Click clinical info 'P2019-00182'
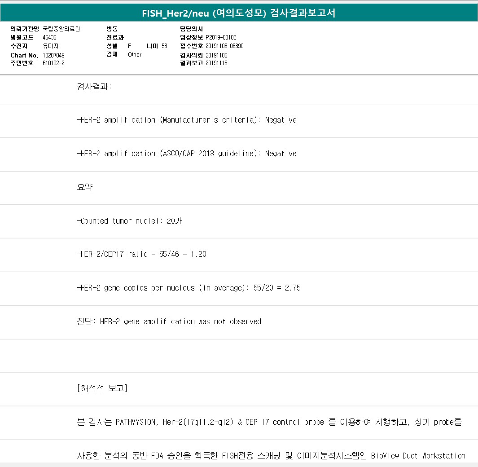478x467 pixels. [221, 37]
